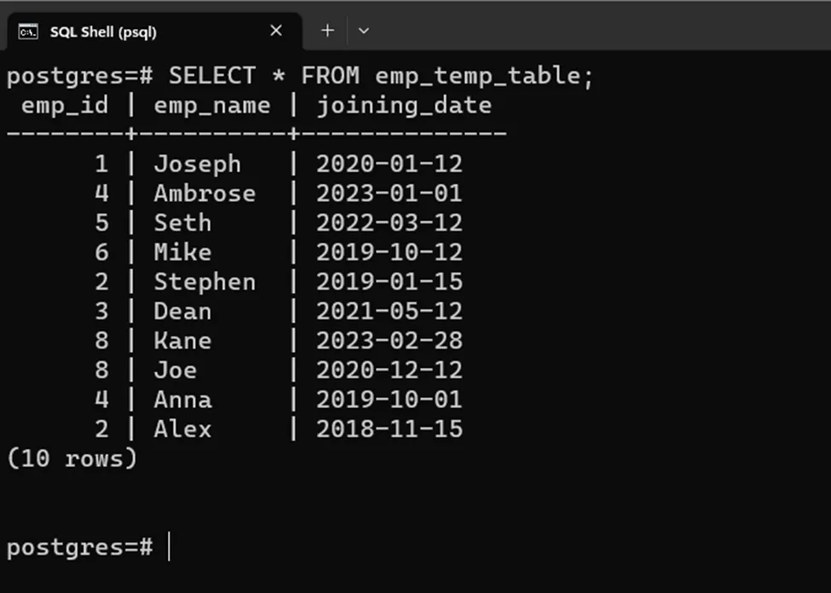Click the emp_name column header
This screenshot has width=831, height=593.
[x=211, y=106]
